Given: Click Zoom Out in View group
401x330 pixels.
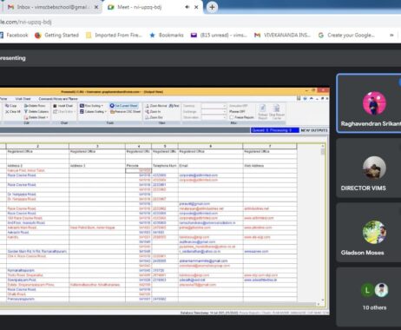Looking at the screenshot, I should pos(154,117).
